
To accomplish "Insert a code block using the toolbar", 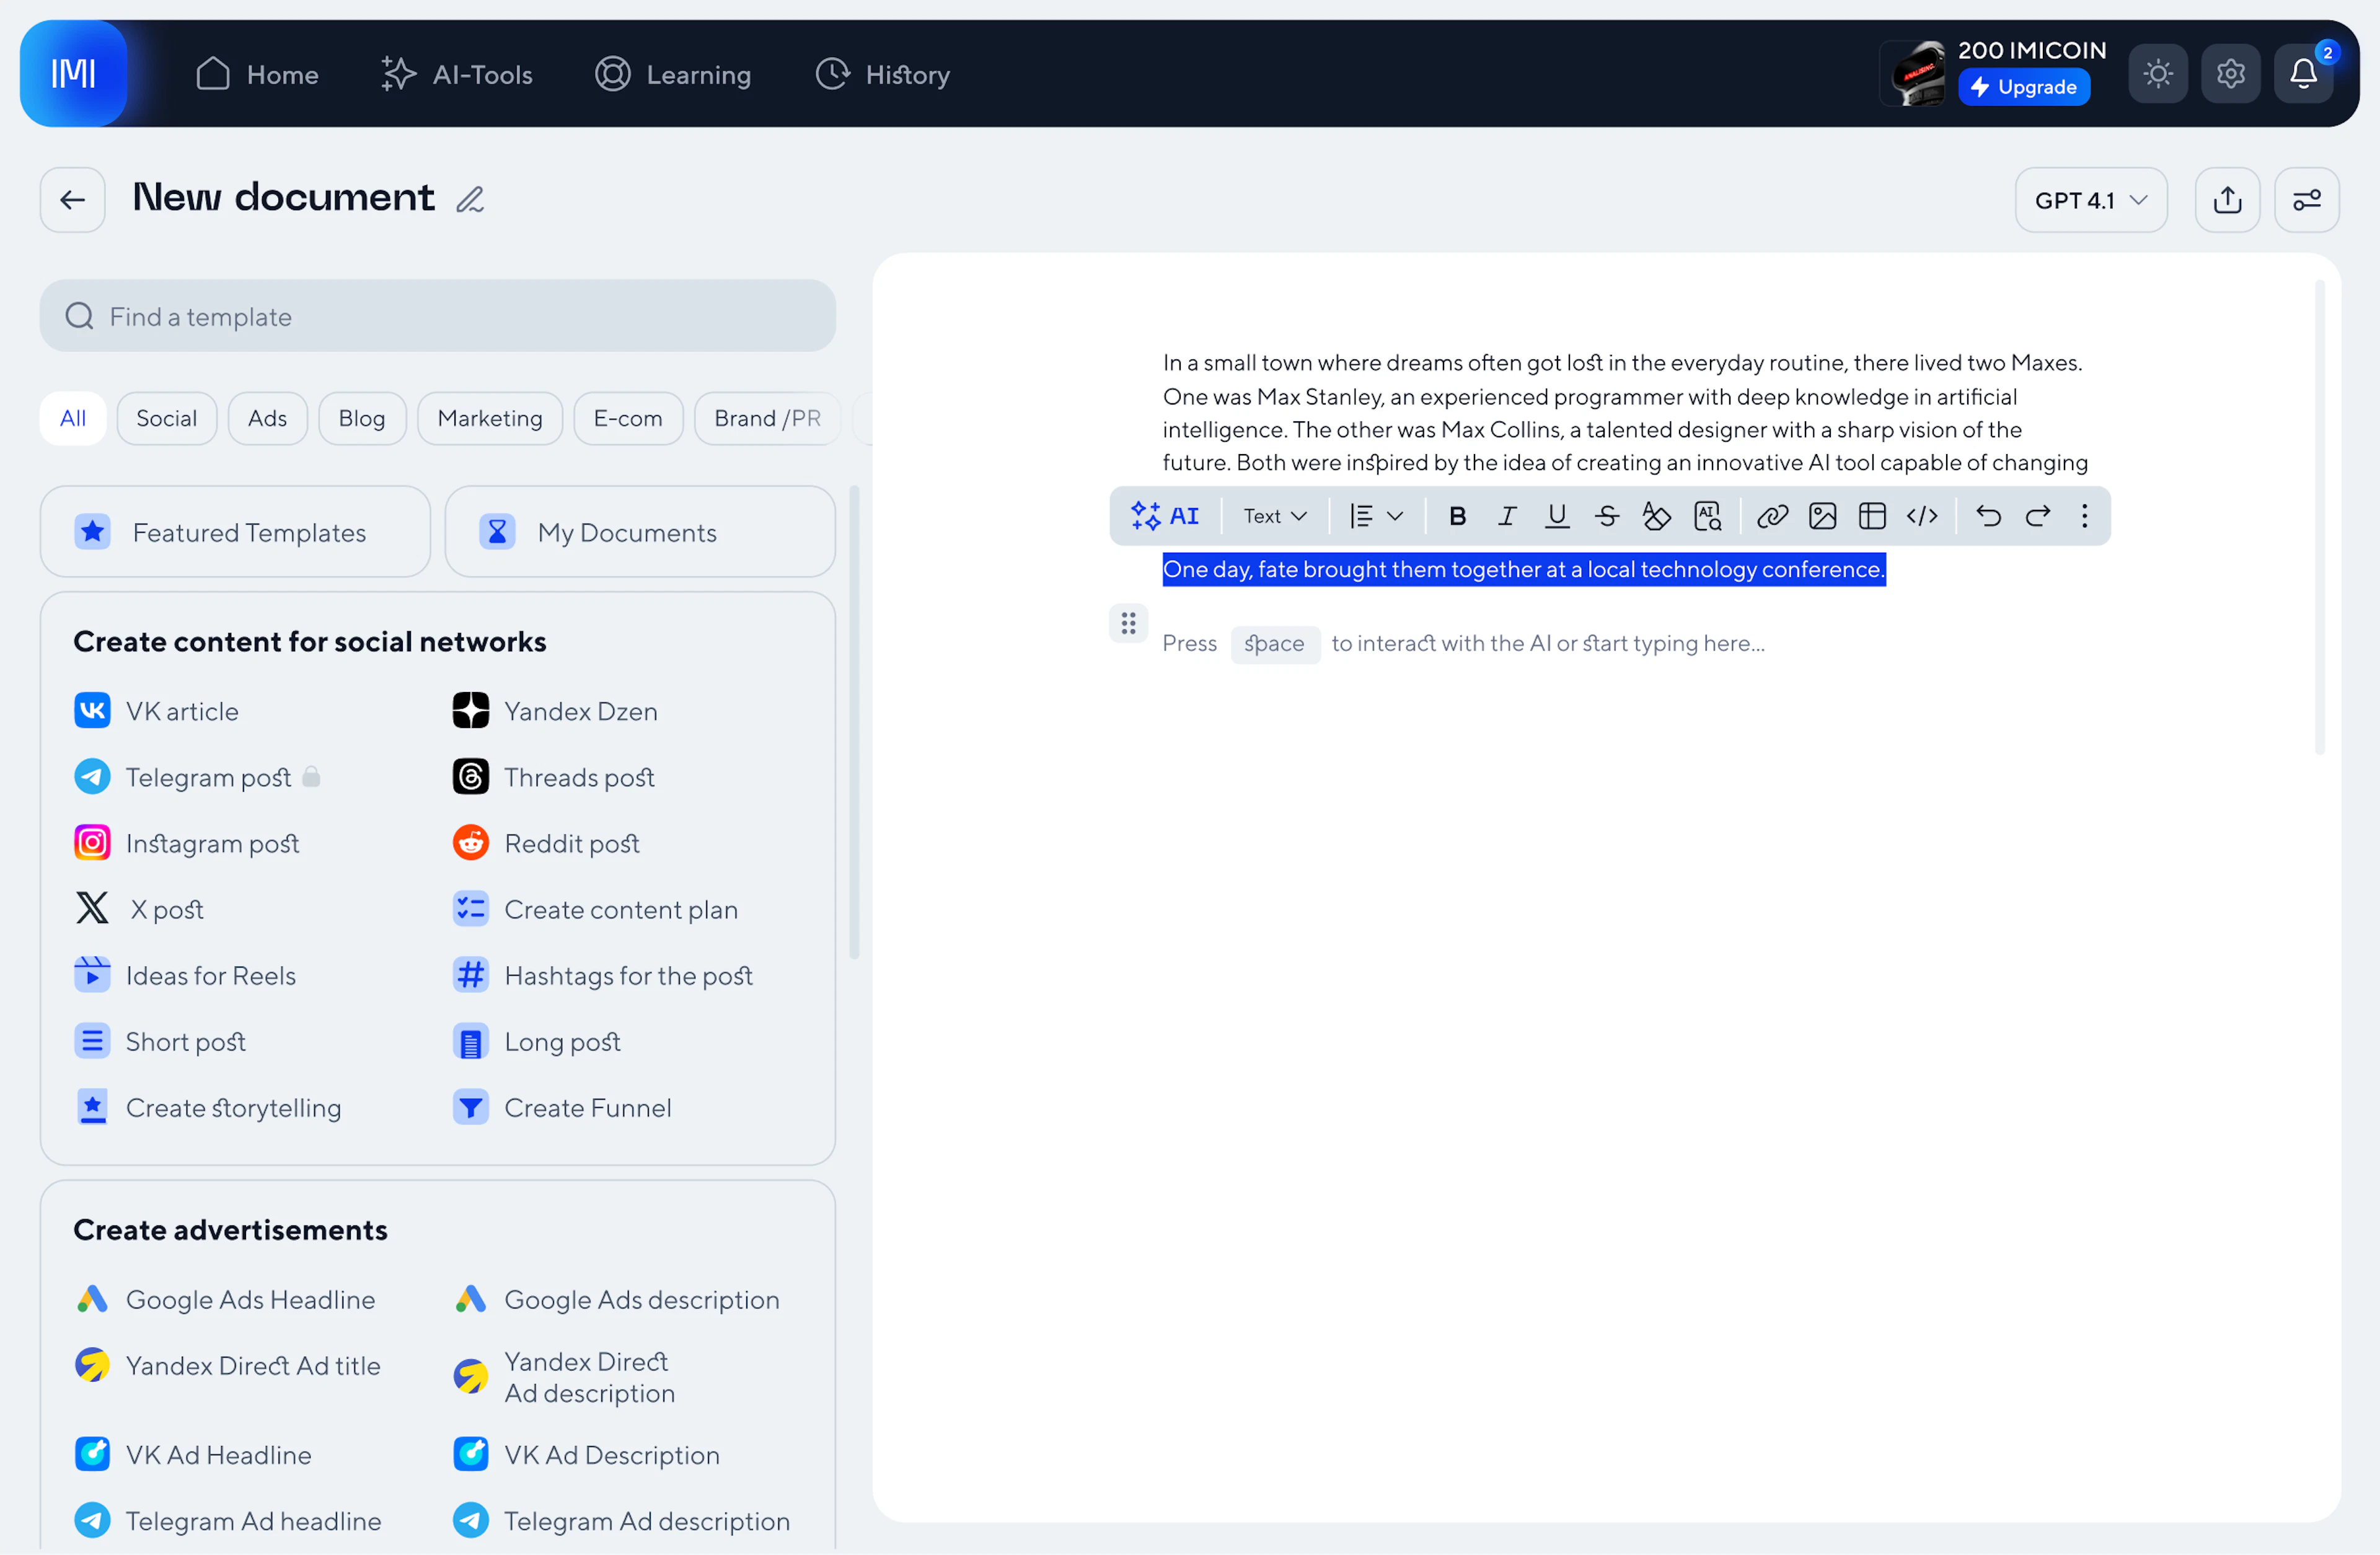I will point(1922,515).
